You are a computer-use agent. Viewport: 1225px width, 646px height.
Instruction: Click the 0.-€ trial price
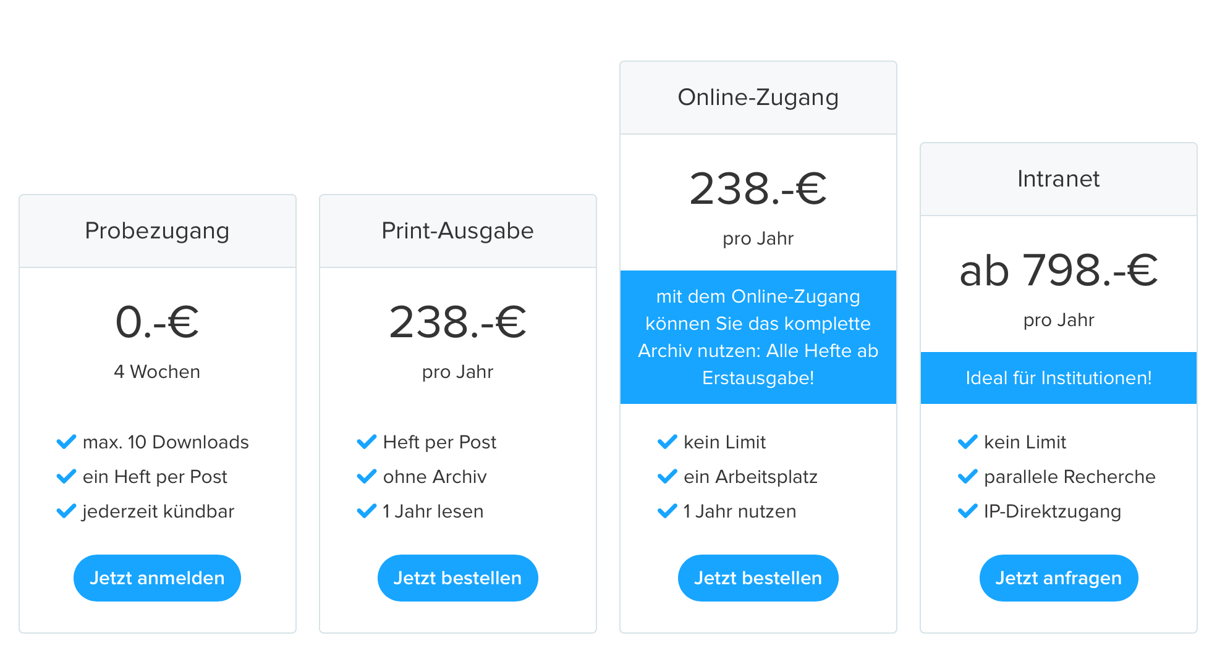point(157,322)
